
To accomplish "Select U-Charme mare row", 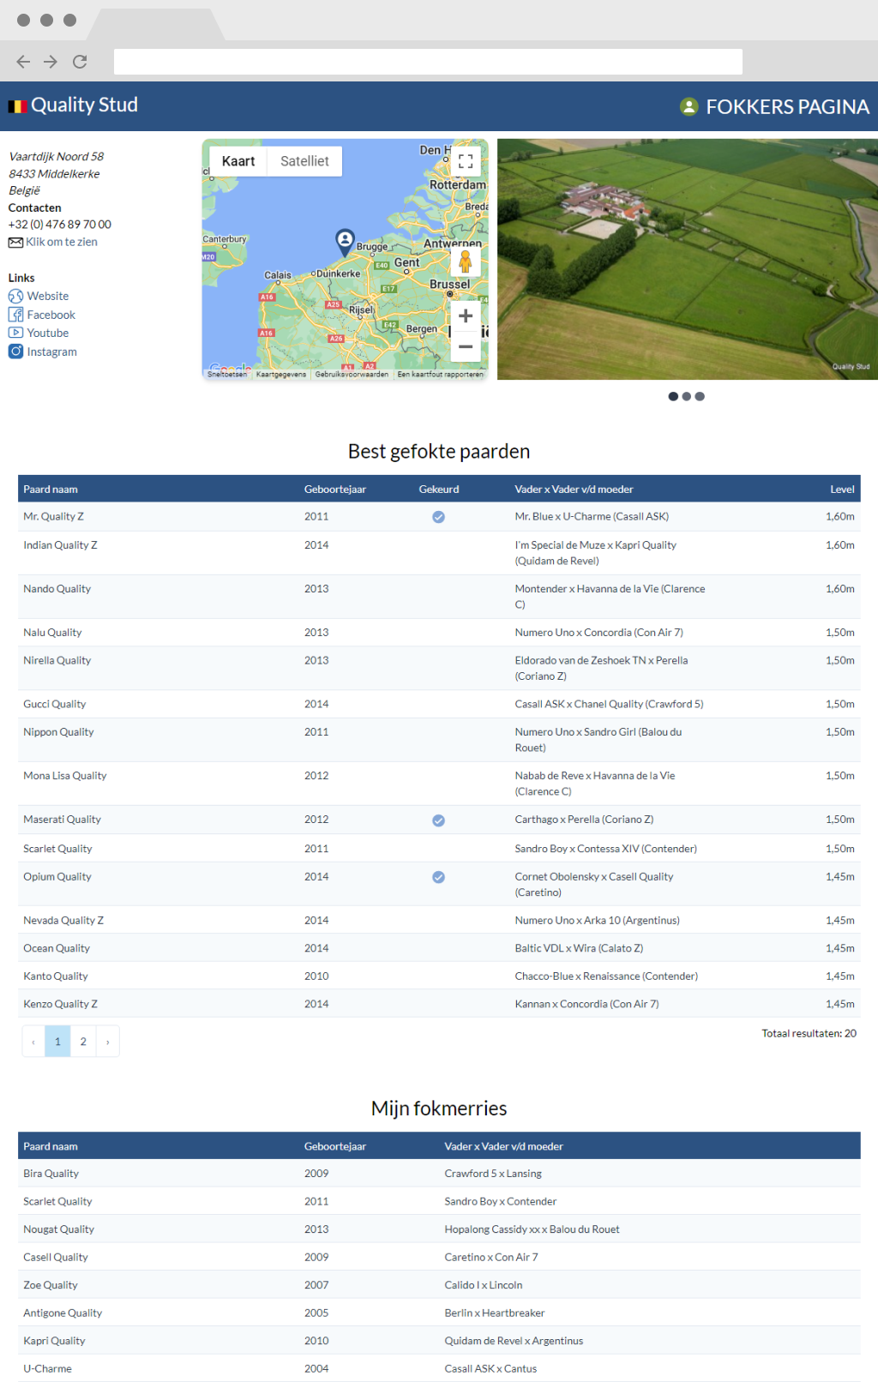I will pos(439,1368).
